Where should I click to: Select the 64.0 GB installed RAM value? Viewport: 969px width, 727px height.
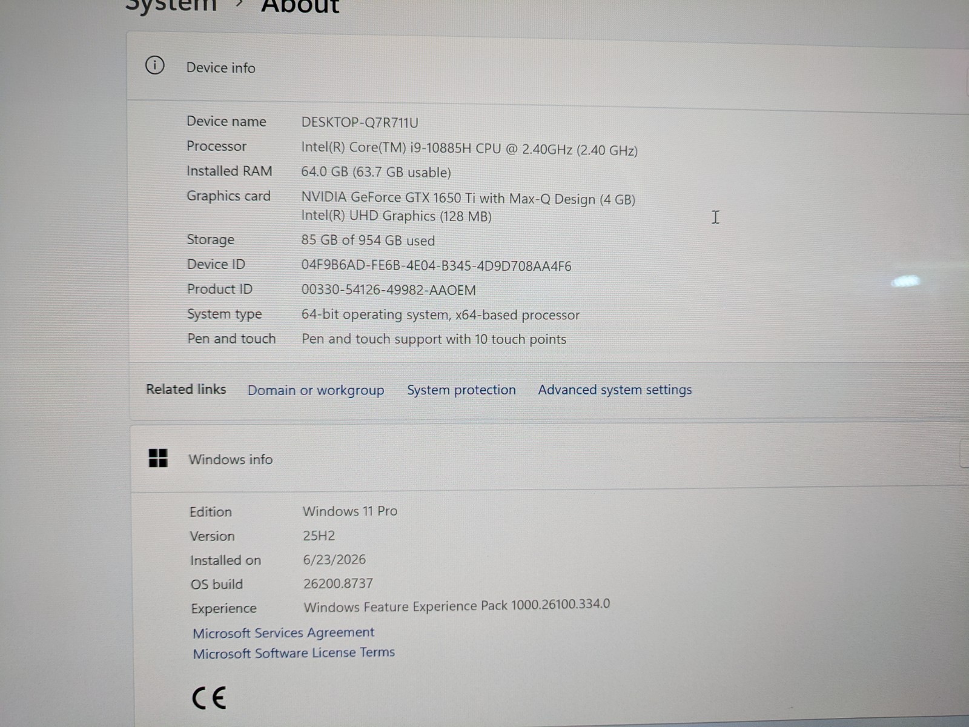click(x=376, y=172)
